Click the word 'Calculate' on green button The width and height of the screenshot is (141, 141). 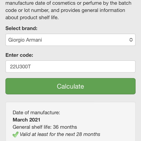click(70, 86)
